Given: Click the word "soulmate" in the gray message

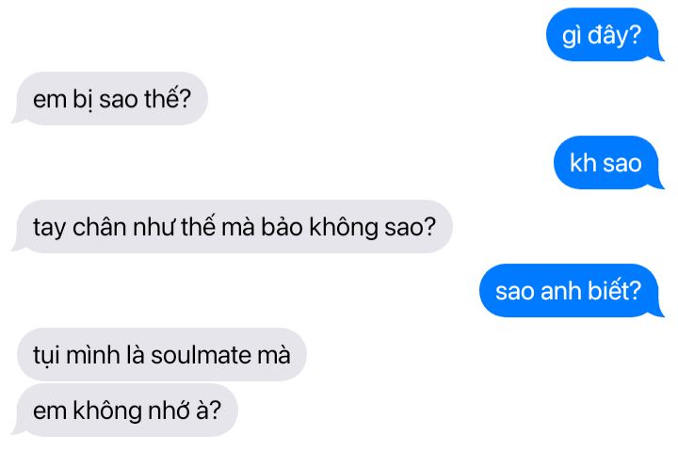Looking at the screenshot, I should [x=201, y=356].
